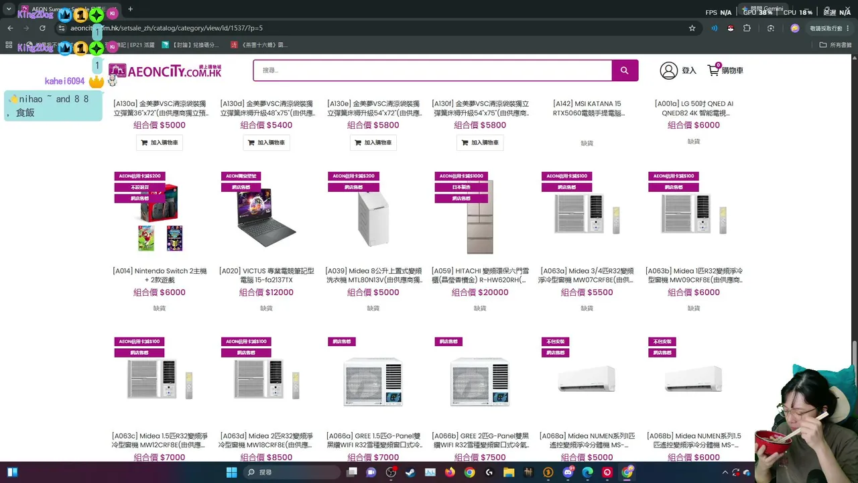Open the shopping cart icon
This screenshot has width=858, height=483.
[x=713, y=70]
